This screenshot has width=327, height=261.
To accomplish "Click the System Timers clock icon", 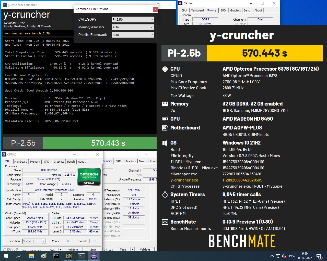I will (x=165, y=194).
